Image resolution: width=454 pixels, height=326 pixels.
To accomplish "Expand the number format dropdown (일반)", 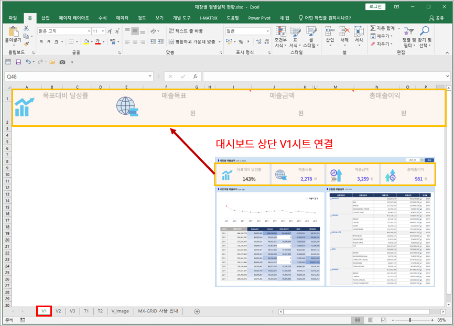I will pos(267,31).
